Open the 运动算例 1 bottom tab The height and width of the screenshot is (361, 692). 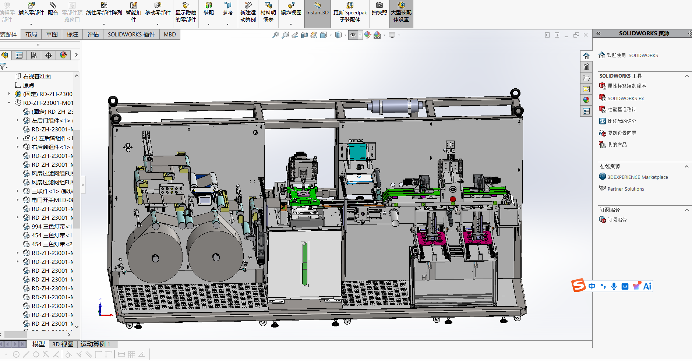pyautogui.click(x=96, y=344)
